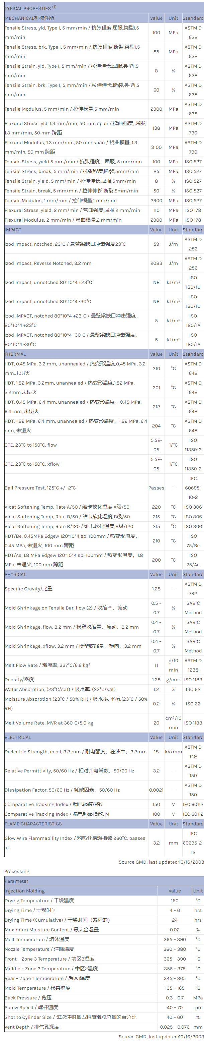Select the Water Absorption row label
The width and height of the screenshot is (204, 1042).
tap(60, 690)
